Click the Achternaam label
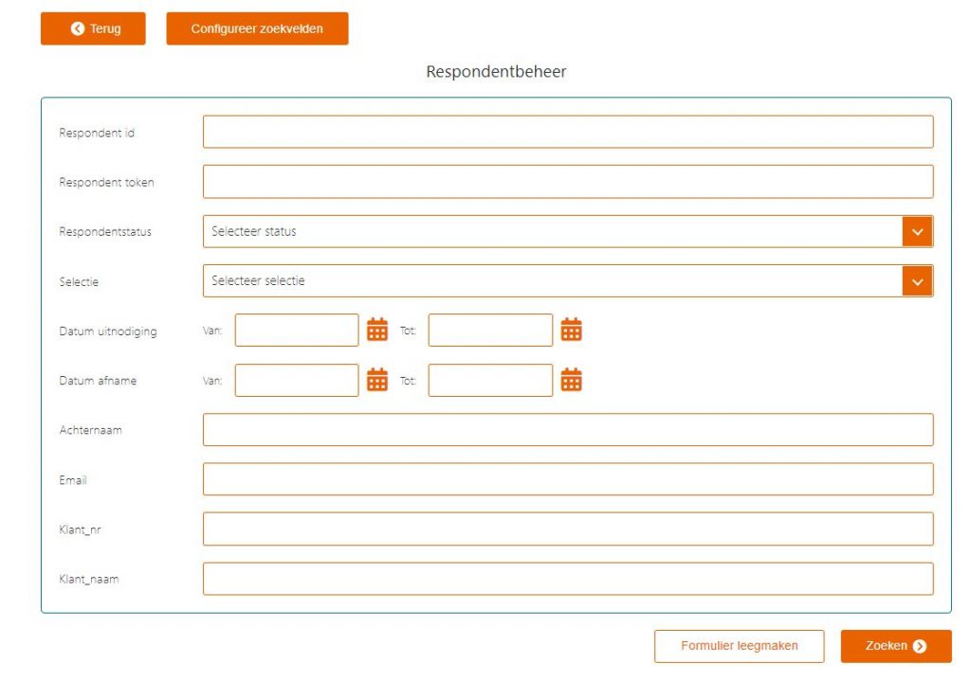The image size is (971, 681). click(90, 431)
